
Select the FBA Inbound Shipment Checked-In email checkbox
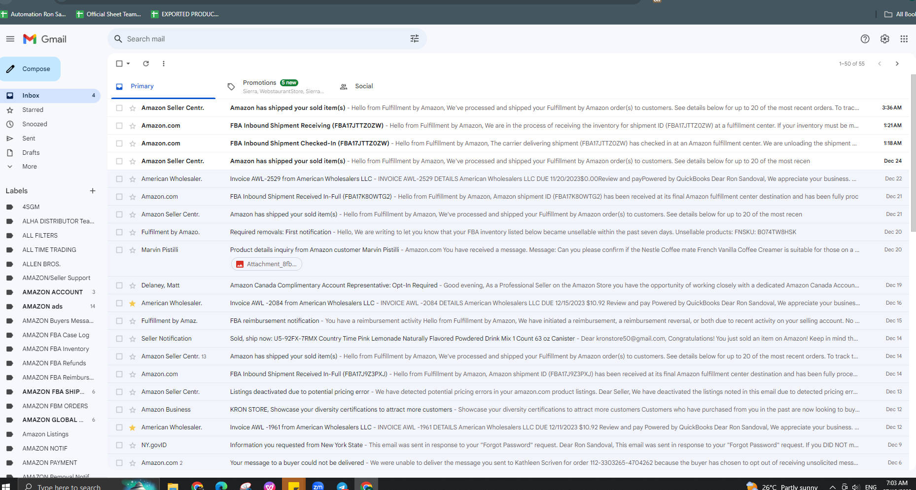point(119,143)
